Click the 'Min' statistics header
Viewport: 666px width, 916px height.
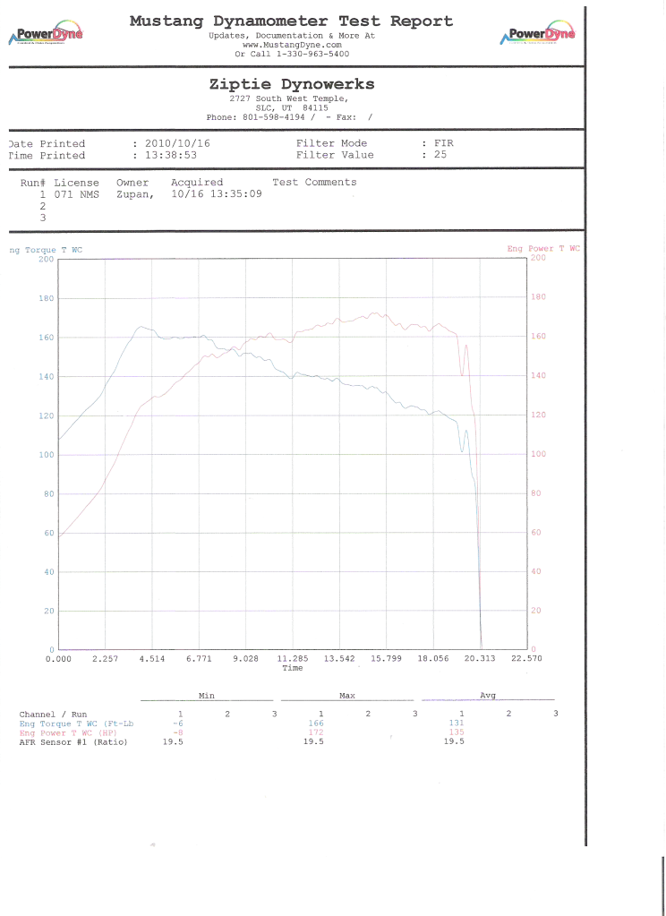tap(207, 696)
